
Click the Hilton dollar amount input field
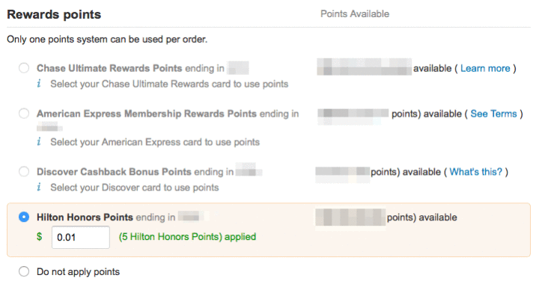click(x=81, y=237)
